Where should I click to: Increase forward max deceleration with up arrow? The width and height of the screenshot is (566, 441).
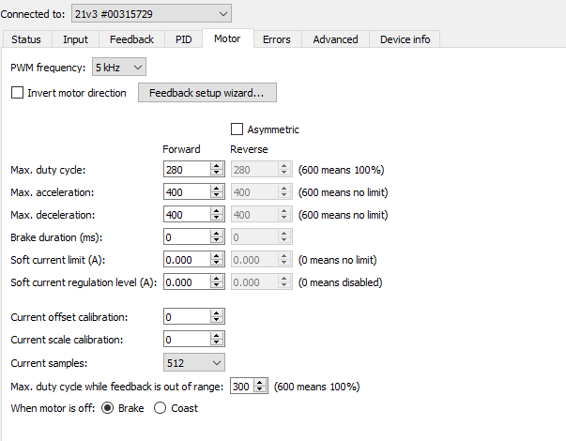coord(217,211)
